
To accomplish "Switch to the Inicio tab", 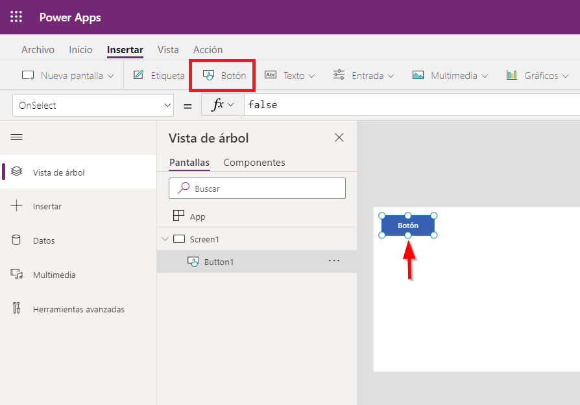I will pos(80,49).
